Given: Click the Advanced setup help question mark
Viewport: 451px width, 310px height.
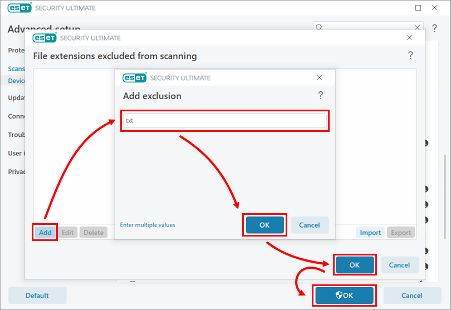Looking at the screenshot, I should click(434, 28).
